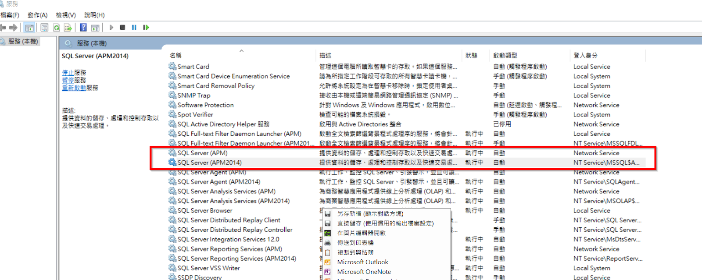This screenshot has height=280, width=702.
Task: Click the clipboard icon in context menu
Action: [327, 252]
